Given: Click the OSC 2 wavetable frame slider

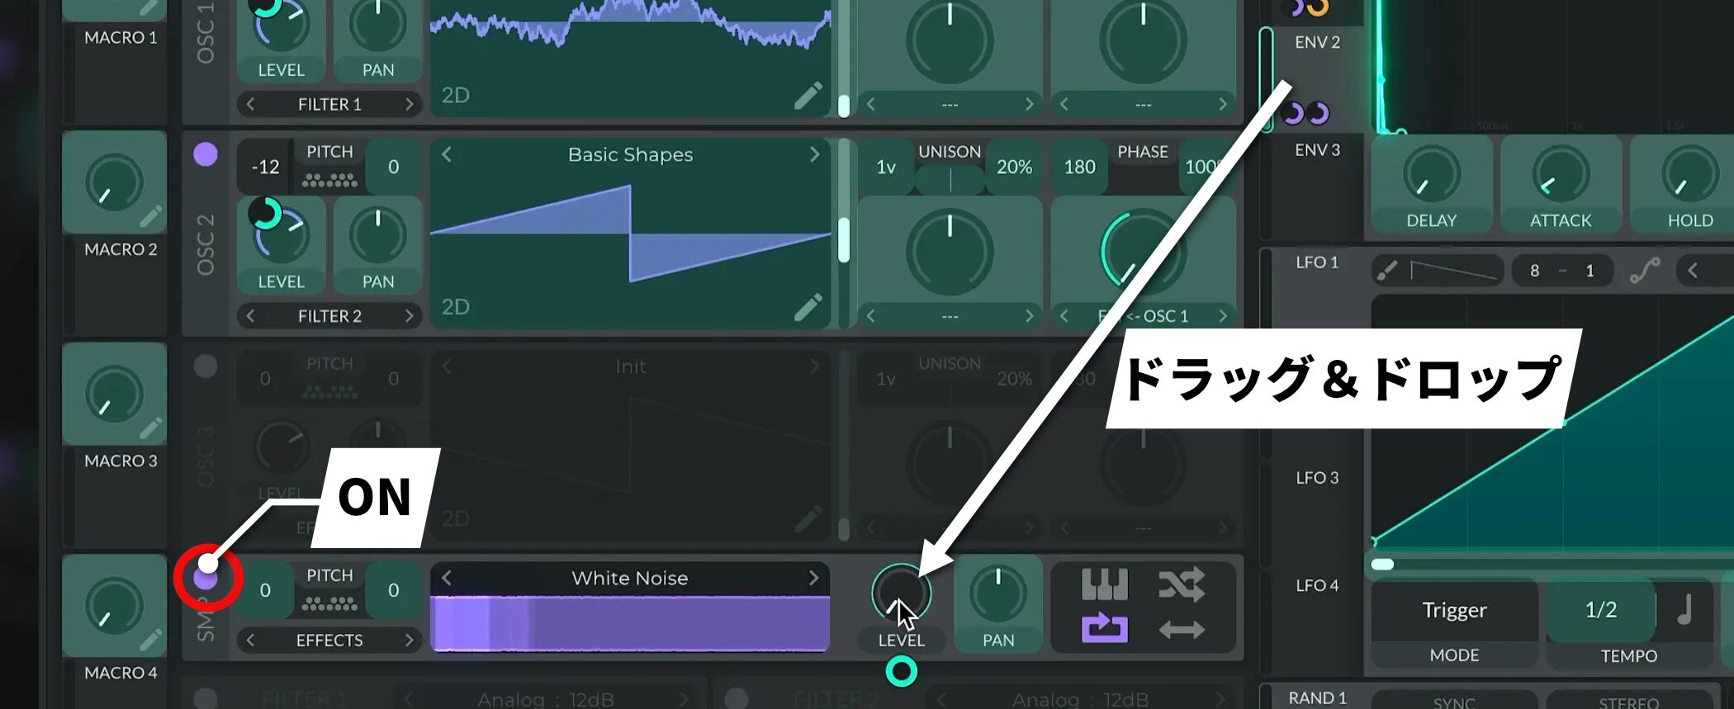Looking at the screenshot, I should 844,239.
